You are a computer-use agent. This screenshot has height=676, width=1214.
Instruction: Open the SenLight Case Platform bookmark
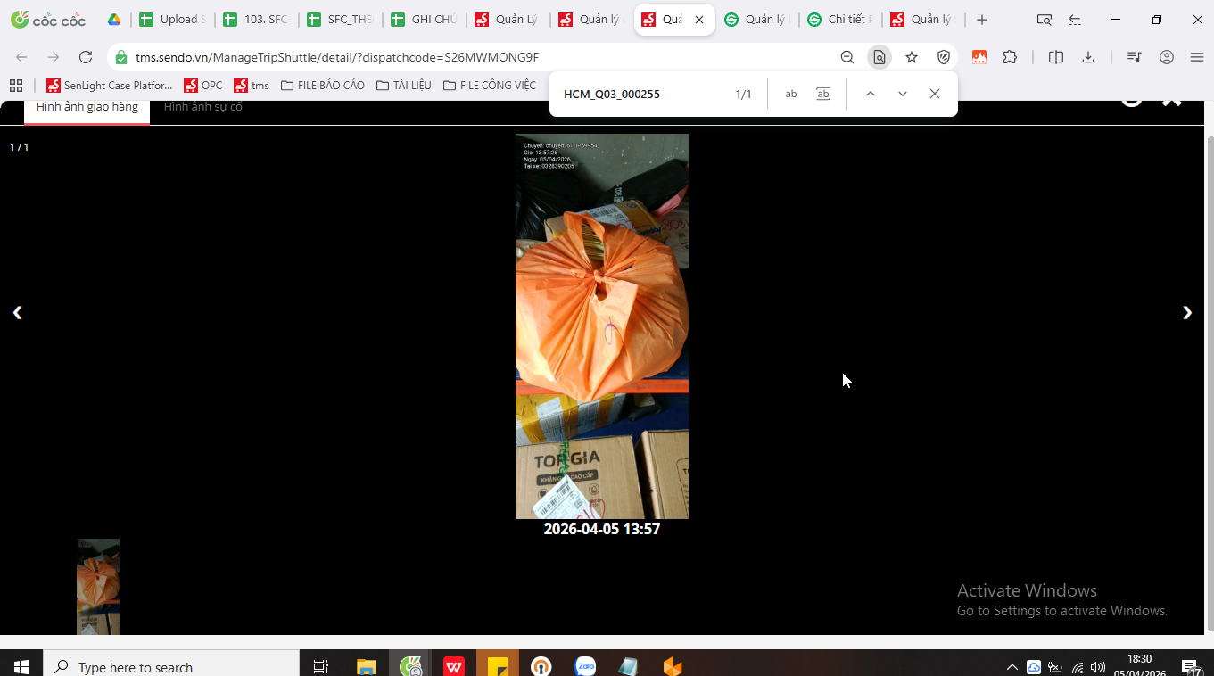[109, 86]
